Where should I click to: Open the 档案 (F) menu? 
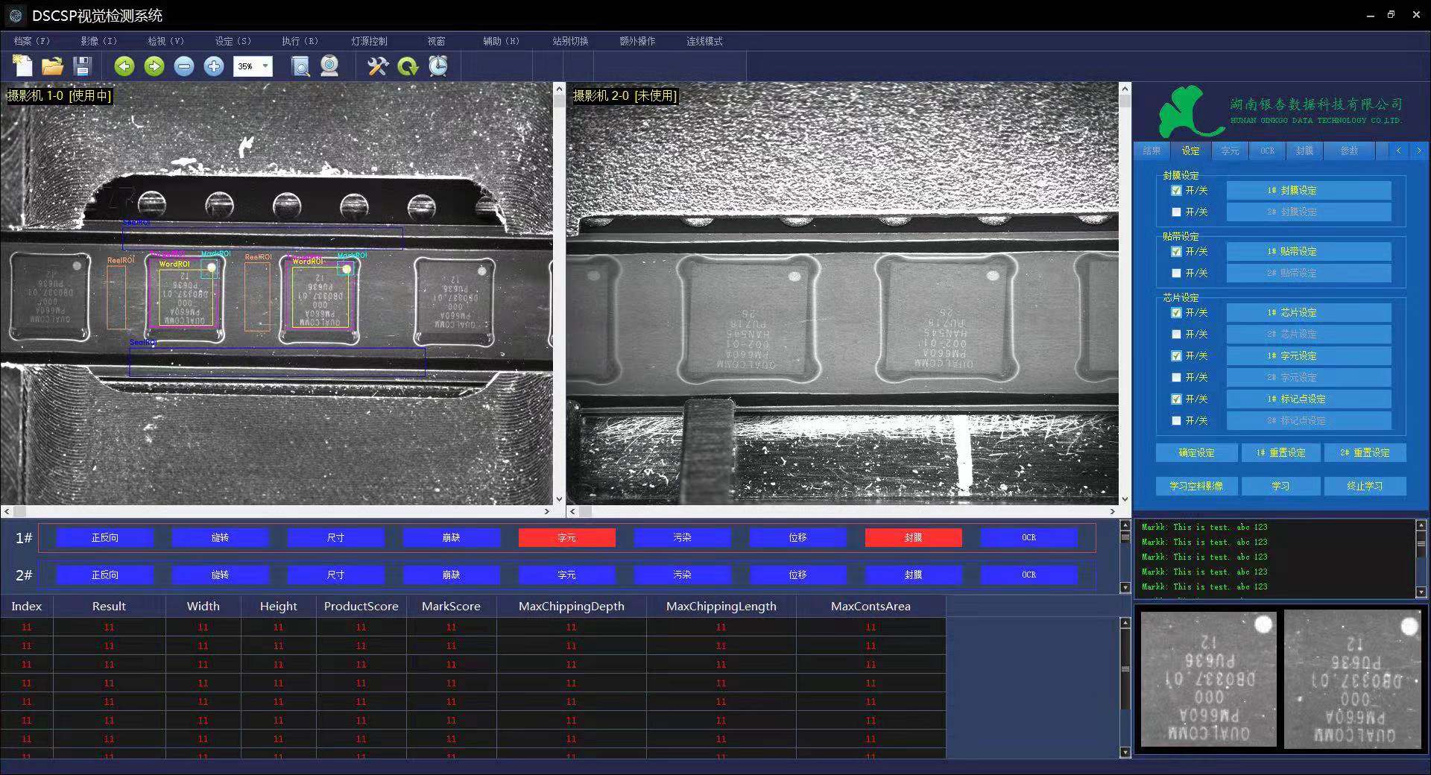point(31,41)
